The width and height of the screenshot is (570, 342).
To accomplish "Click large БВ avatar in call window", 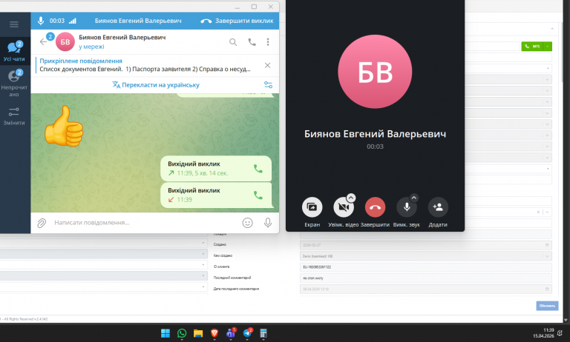I will pos(375,72).
